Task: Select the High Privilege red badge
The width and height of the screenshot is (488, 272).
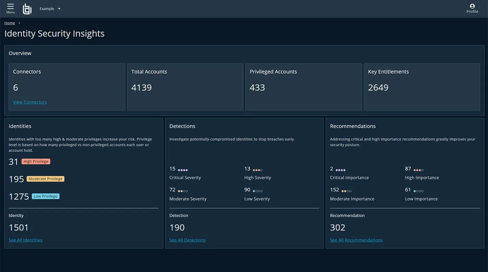Action: pos(36,161)
